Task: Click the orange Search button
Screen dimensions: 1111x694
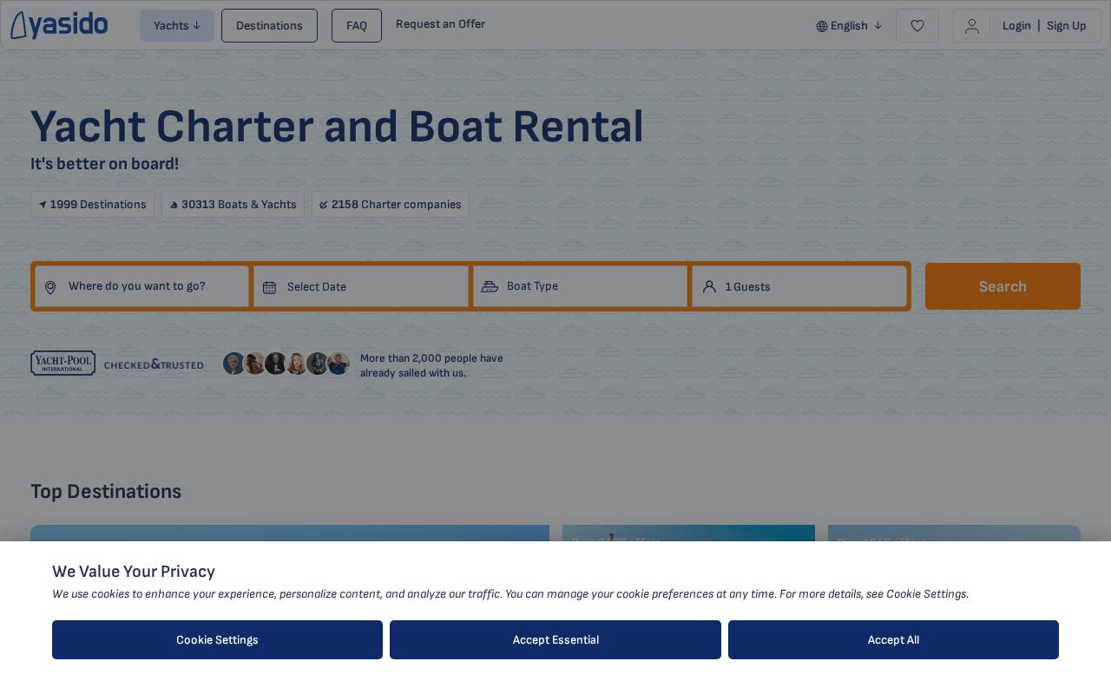Action: coord(1003,286)
